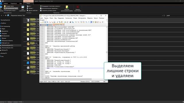Click the Copy icon in Notepad++ toolbar
This screenshot has width=184, height=103.
(x=60, y=22)
